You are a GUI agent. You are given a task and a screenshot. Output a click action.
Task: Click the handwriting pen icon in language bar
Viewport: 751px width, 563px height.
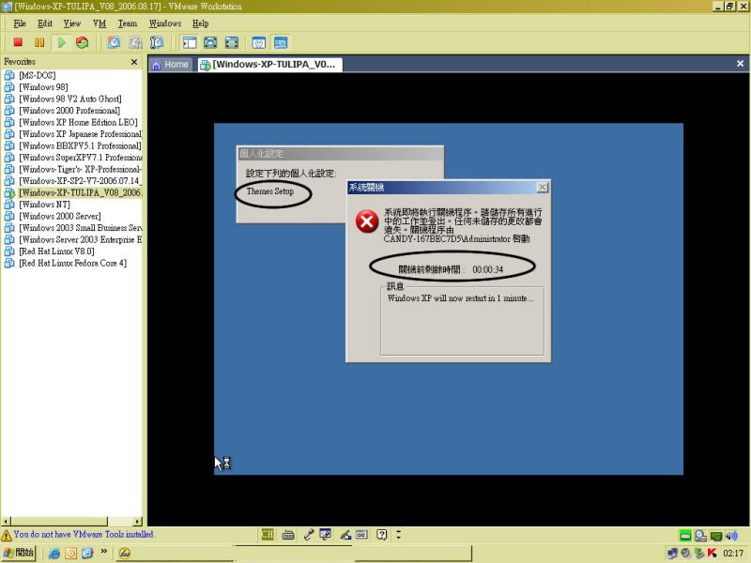click(345, 535)
